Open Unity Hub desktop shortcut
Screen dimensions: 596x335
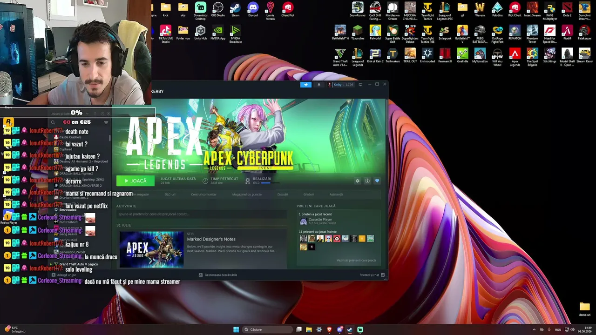click(201, 33)
